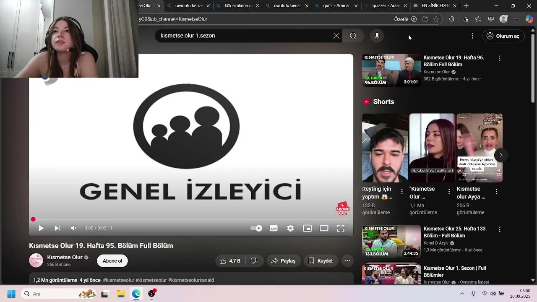
Task: Open File Explorer from taskbar
Action: [121, 294]
